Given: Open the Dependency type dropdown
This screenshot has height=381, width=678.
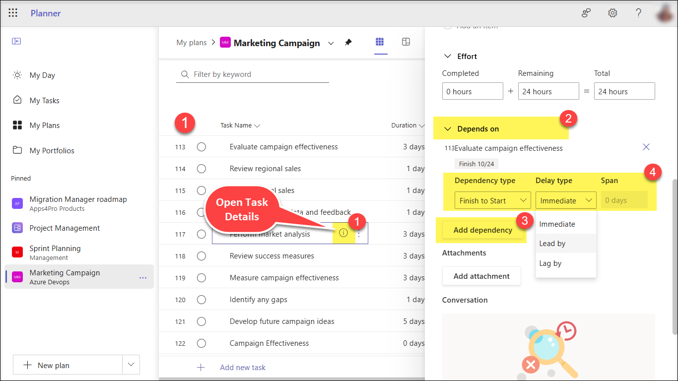Looking at the screenshot, I should click(492, 200).
